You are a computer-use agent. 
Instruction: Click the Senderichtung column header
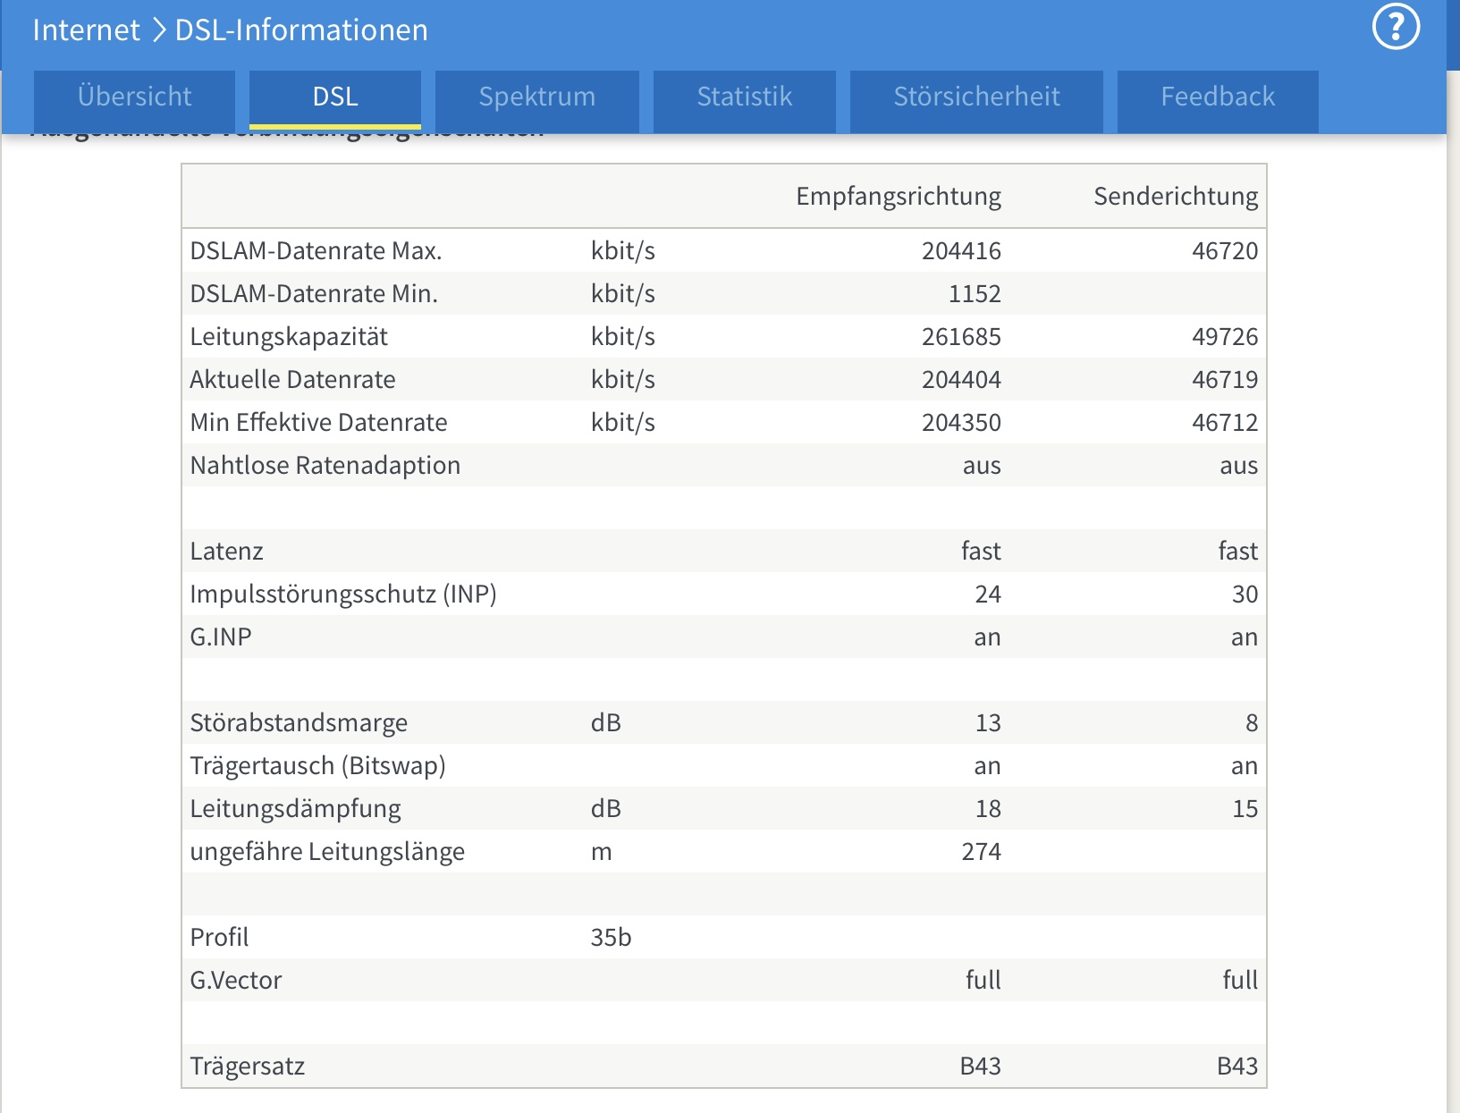pos(1176,196)
